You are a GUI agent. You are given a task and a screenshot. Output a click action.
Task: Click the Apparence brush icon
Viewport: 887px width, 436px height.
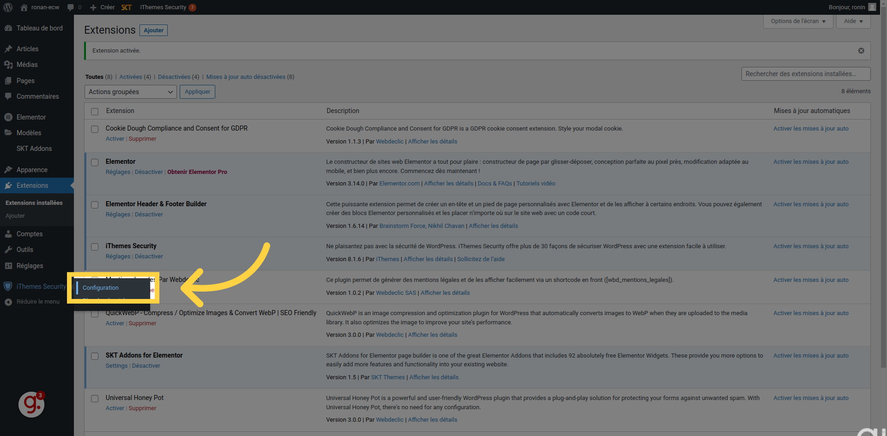[8, 170]
